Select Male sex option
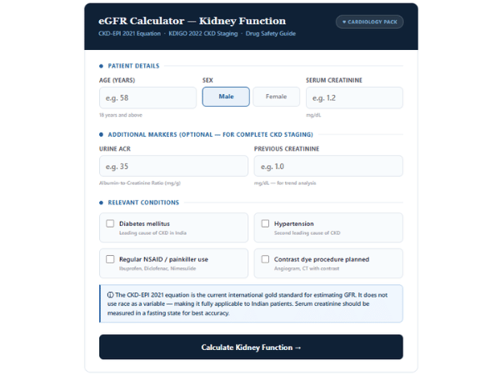The image size is (500, 375). tap(226, 97)
